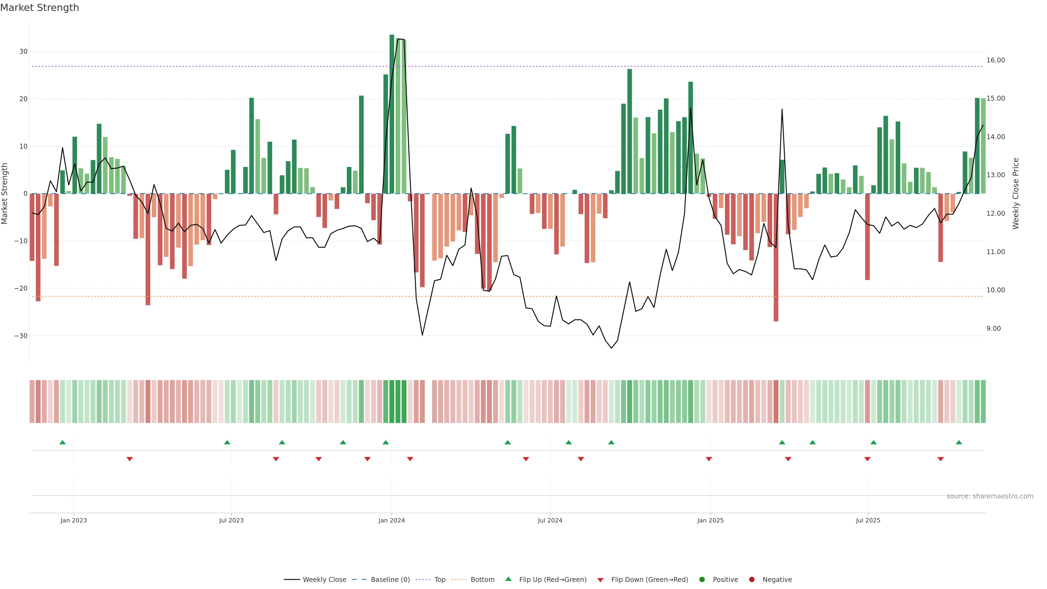Viewport: 1047px width, 589px height.
Task: Click the Flip Down marker just after Jan 2024
Action: [410, 459]
